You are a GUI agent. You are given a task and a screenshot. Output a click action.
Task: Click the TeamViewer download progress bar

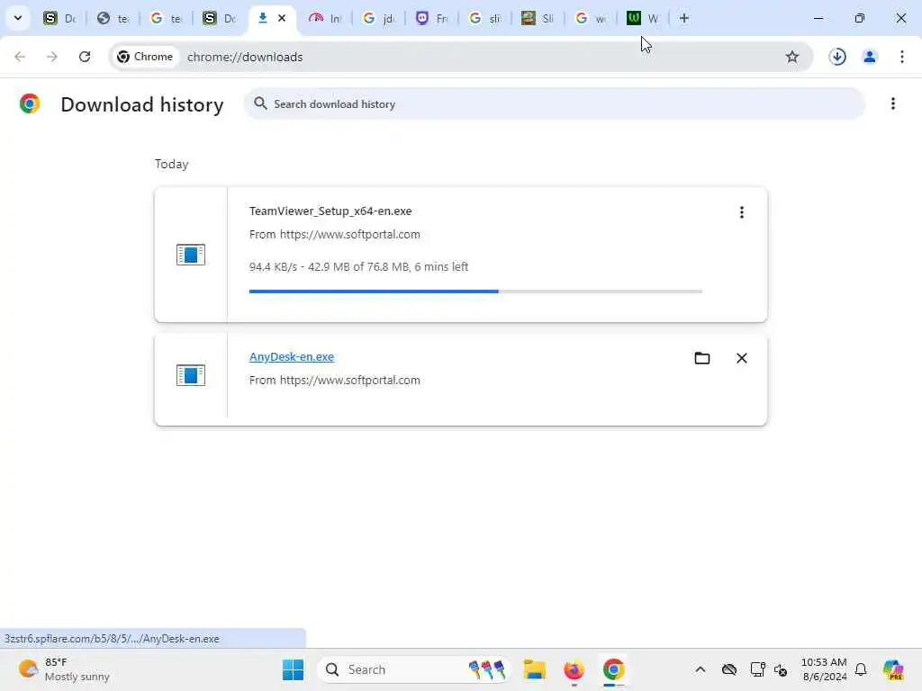475,291
